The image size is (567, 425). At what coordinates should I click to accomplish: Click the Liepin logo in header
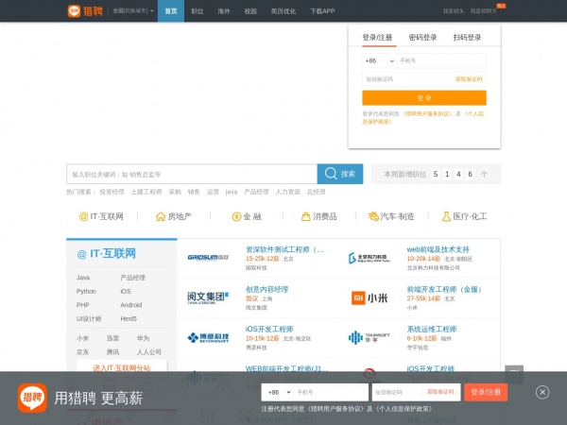[x=85, y=10]
